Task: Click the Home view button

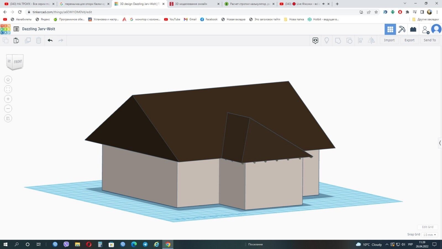Action: [8, 80]
